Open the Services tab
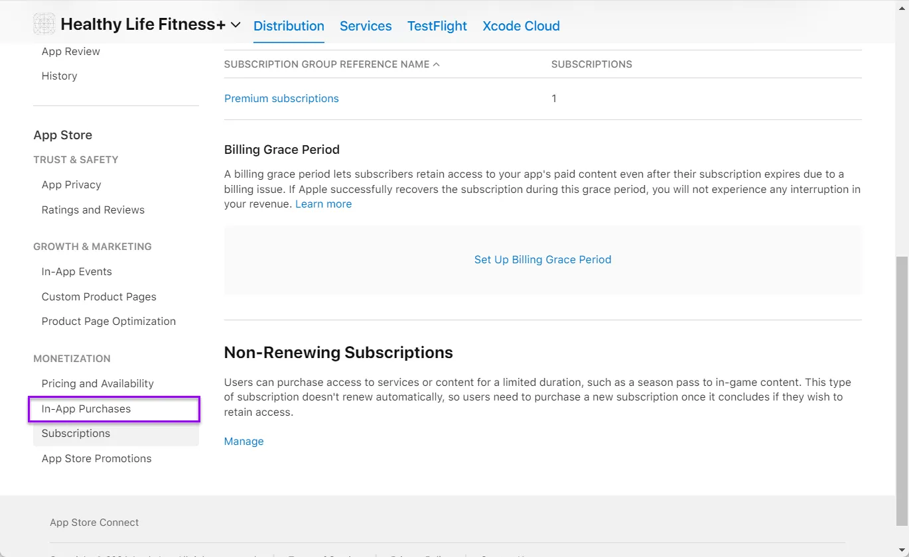This screenshot has height=557, width=909. (366, 26)
